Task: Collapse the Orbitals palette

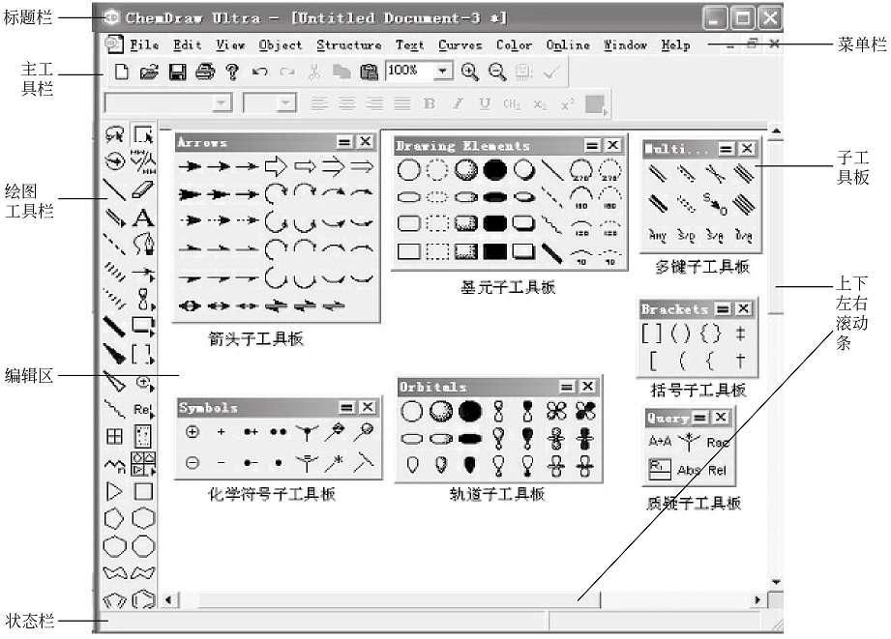Action: 567,387
